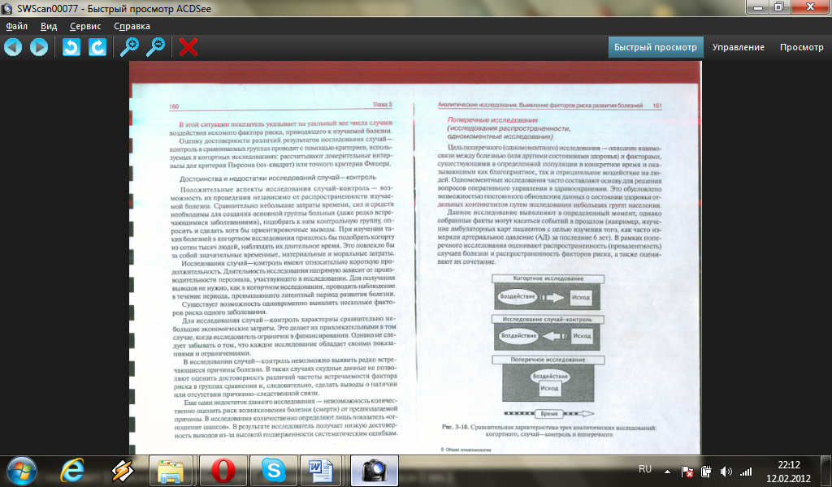832x487 pixels.
Task: Open power plug tray icon
Action: [706, 471]
